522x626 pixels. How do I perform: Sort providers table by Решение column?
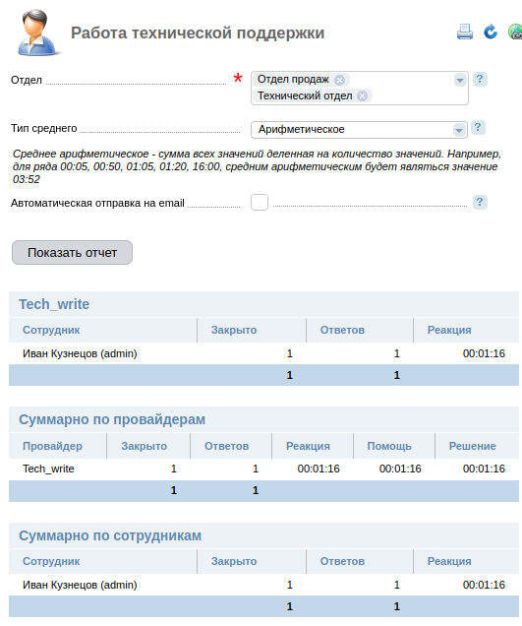click(x=473, y=446)
